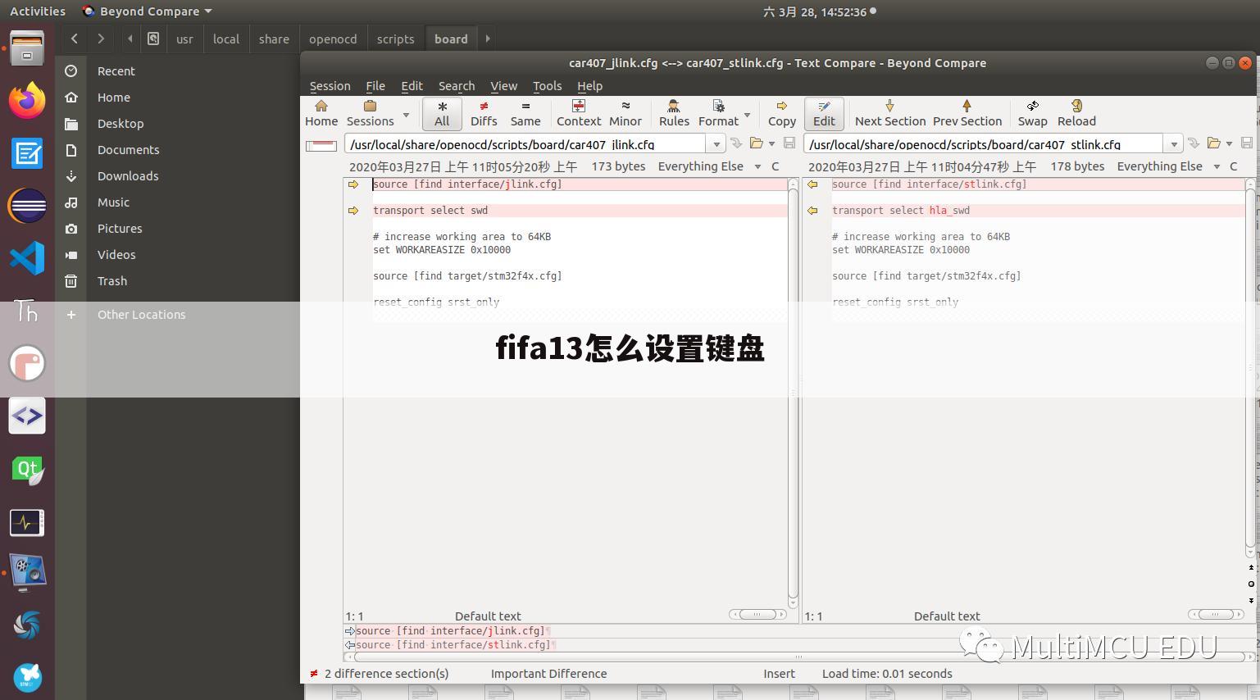Launch Visual Studio Code from dock
Image resolution: width=1260 pixels, height=700 pixels.
(x=27, y=258)
